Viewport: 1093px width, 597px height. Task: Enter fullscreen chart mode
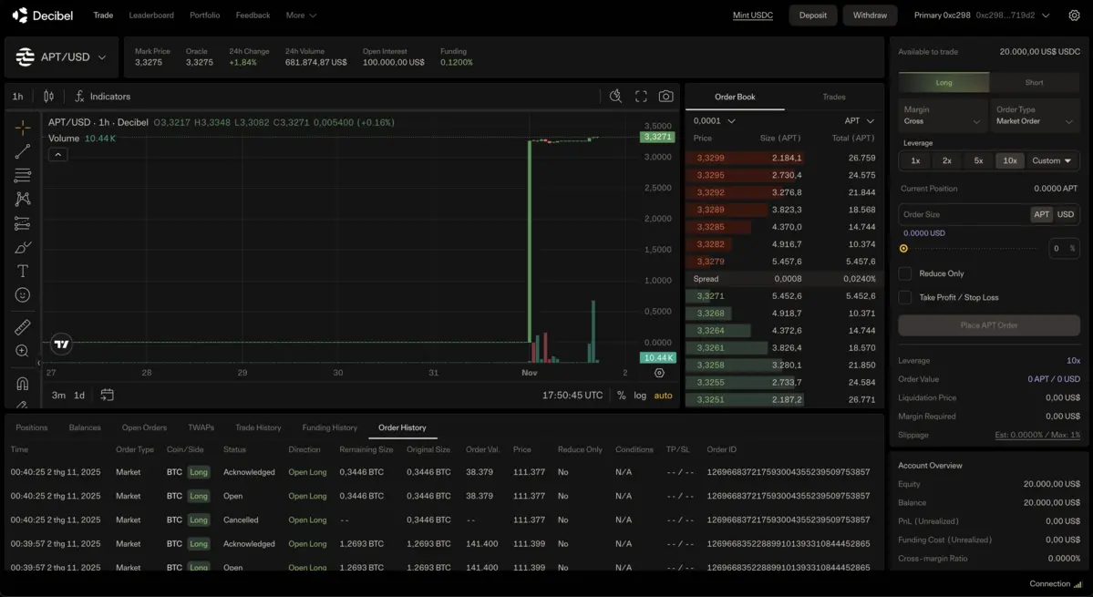(x=641, y=97)
